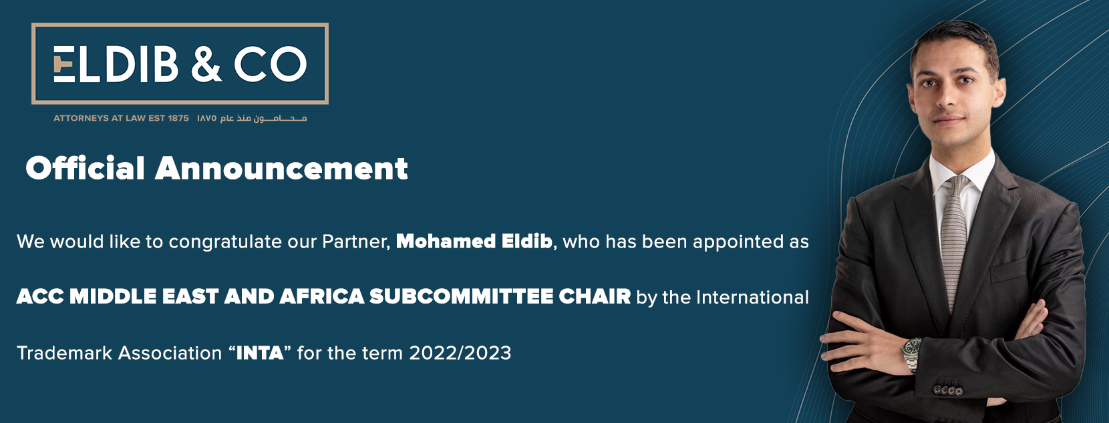Image resolution: width=1109 pixels, height=423 pixels.
Task: Click the bold "INTA" abbreviation
Action: tap(260, 353)
